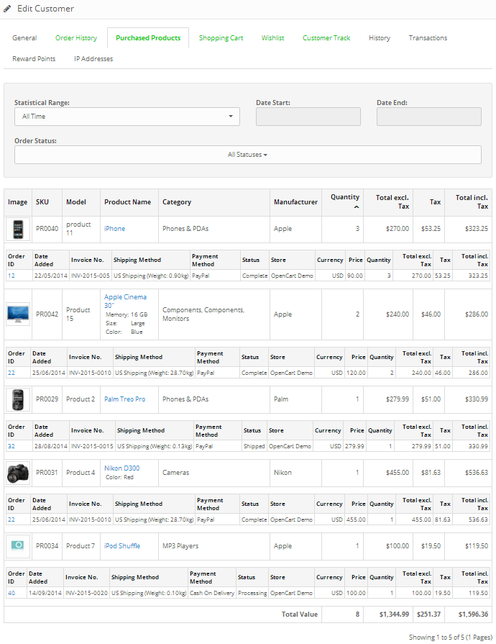Viewport: 496px width, 644px height.
Task: Open the IP Addresses tab
Action: point(93,59)
